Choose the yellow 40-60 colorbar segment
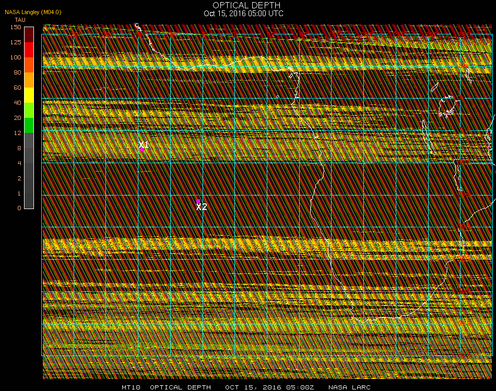The height and width of the screenshot is (391, 496). click(29, 95)
